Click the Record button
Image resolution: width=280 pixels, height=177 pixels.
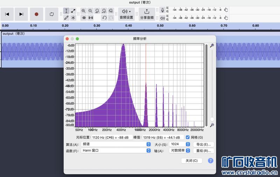(x=36, y=14)
